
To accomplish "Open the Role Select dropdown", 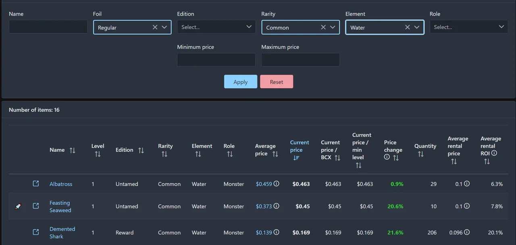I will [x=469, y=27].
